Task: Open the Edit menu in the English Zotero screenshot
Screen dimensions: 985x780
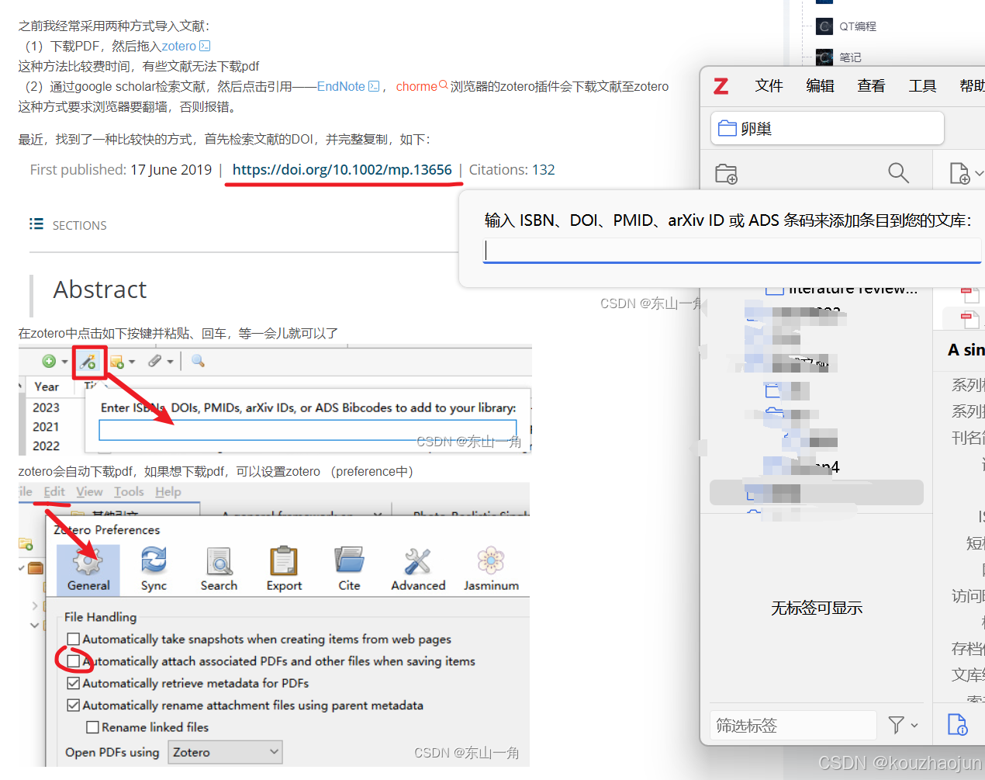Action: (54, 491)
